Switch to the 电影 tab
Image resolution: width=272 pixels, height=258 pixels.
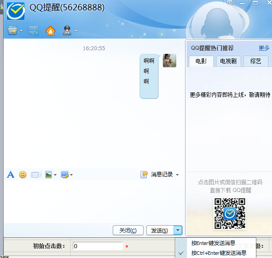[x=201, y=61]
